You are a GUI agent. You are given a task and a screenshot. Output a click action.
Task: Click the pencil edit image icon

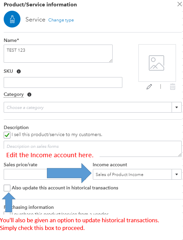[149, 87]
